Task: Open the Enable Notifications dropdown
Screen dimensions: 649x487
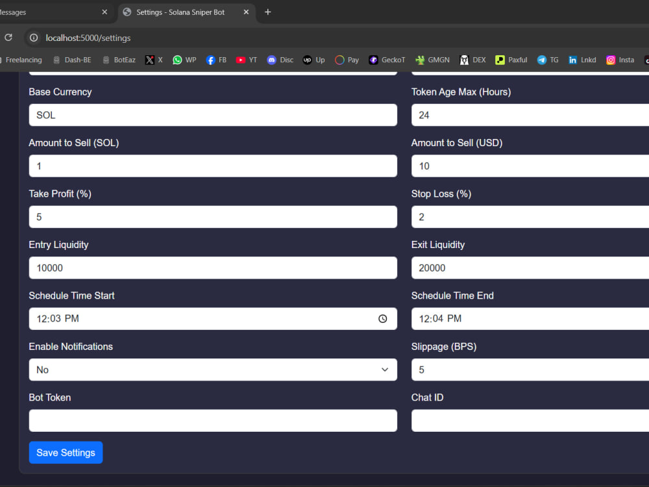Action: pos(213,370)
